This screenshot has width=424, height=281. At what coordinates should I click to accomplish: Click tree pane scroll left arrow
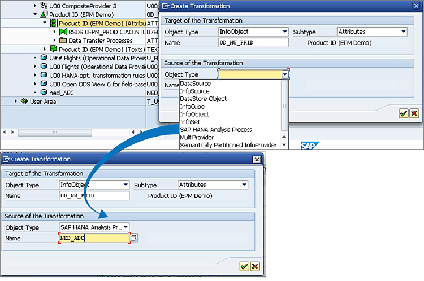(5, 132)
